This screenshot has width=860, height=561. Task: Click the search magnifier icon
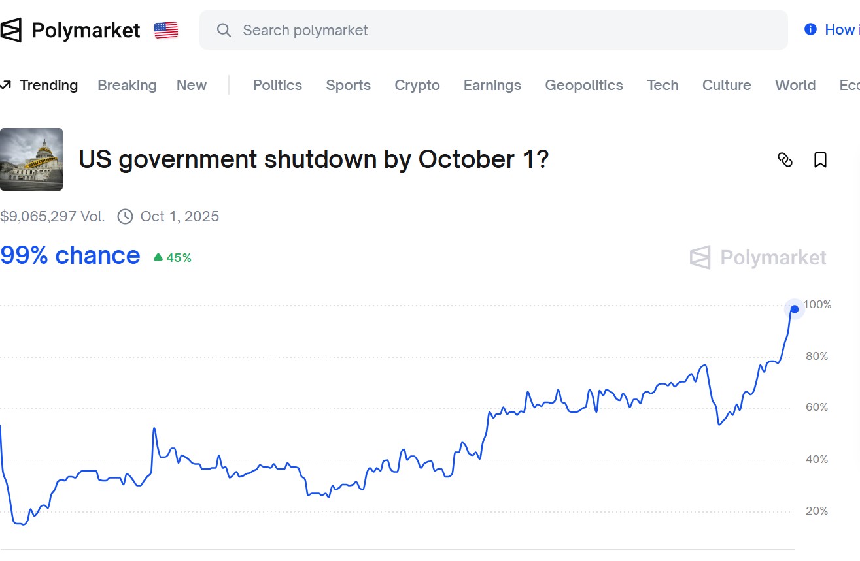pyautogui.click(x=224, y=30)
